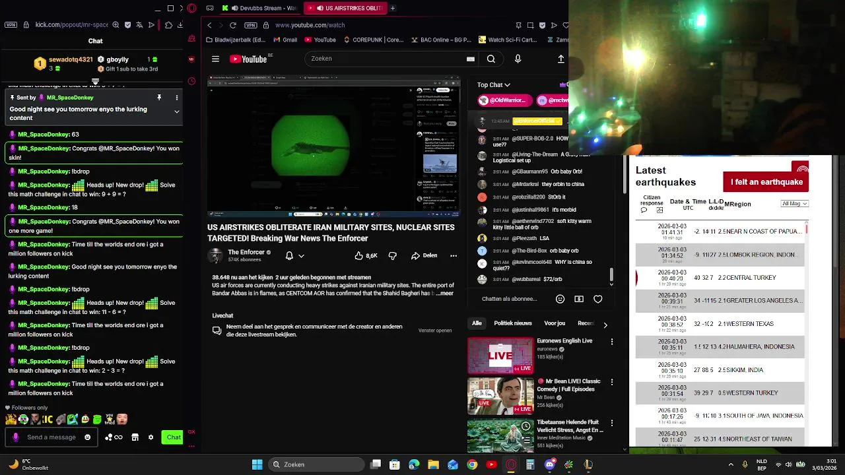The width and height of the screenshot is (845, 475).
Task: Open The Enforcer channel name link
Action: pyautogui.click(x=246, y=252)
